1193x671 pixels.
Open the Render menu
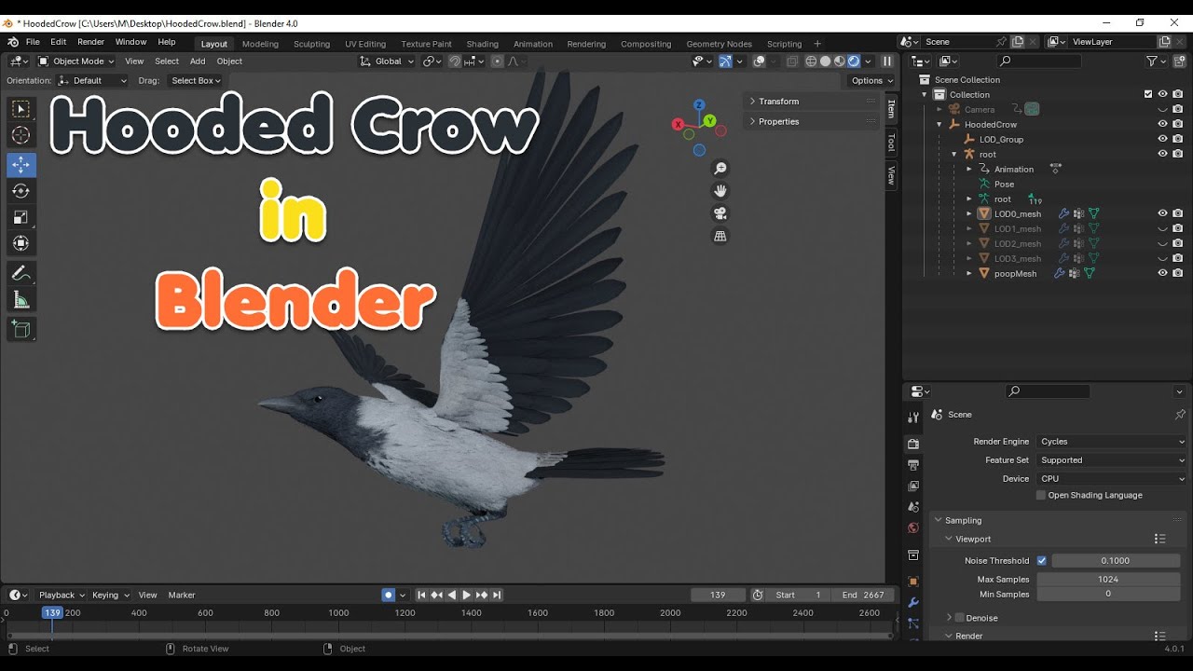(x=90, y=42)
